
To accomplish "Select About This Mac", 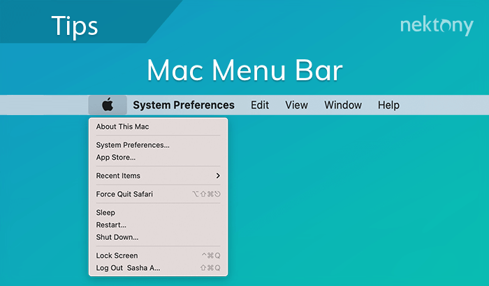I will coord(122,127).
